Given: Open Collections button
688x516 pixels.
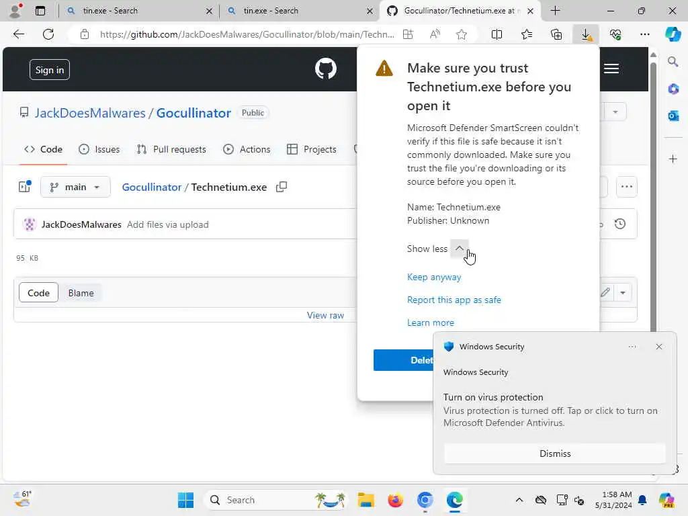Looking at the screenshot, I should 556,34.
